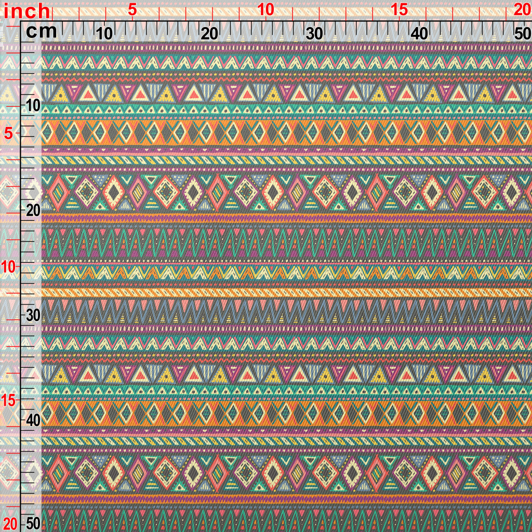Screen dimensions: 532x532
Task: Choose the black 40 on the left cm ruler
Action: [x=33, y=421]
